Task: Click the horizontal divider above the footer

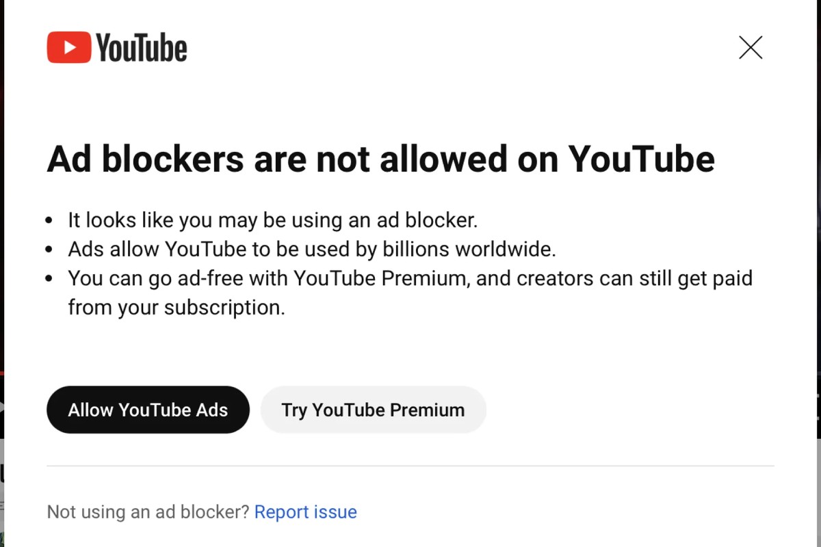Action: [410, 466]
